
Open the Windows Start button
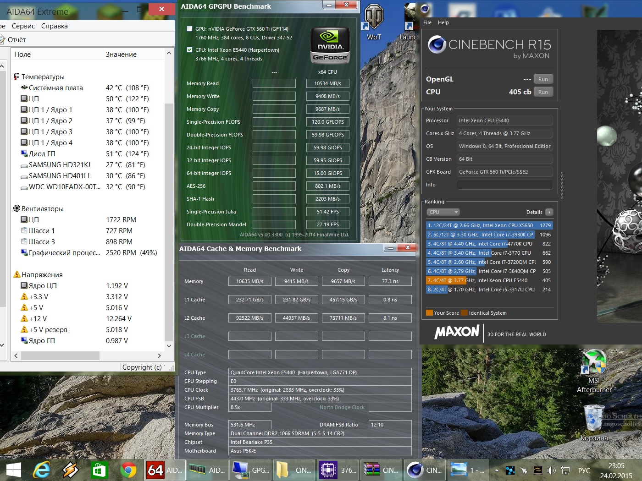pyautogui.click(x=14, y=470)
